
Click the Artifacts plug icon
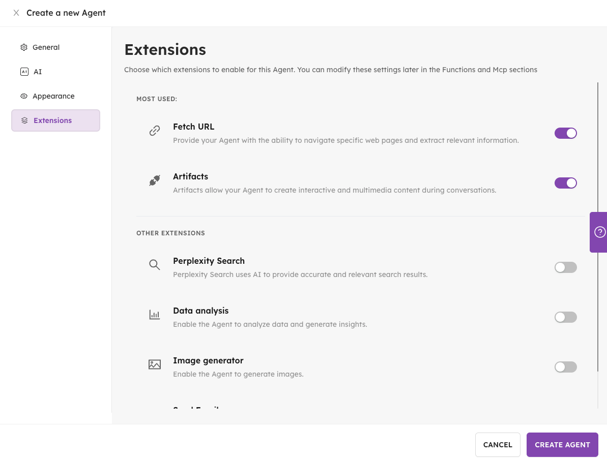[x=155, y=180]
